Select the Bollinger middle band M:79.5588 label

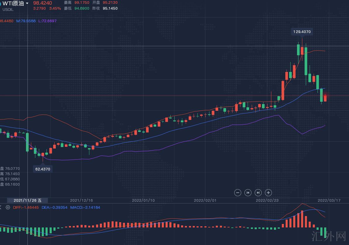pyautogui.click(x=26, y=21)
